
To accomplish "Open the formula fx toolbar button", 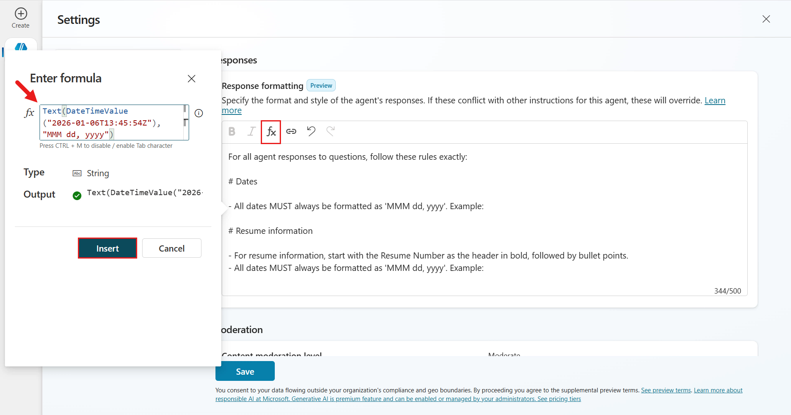I will 271,132.
